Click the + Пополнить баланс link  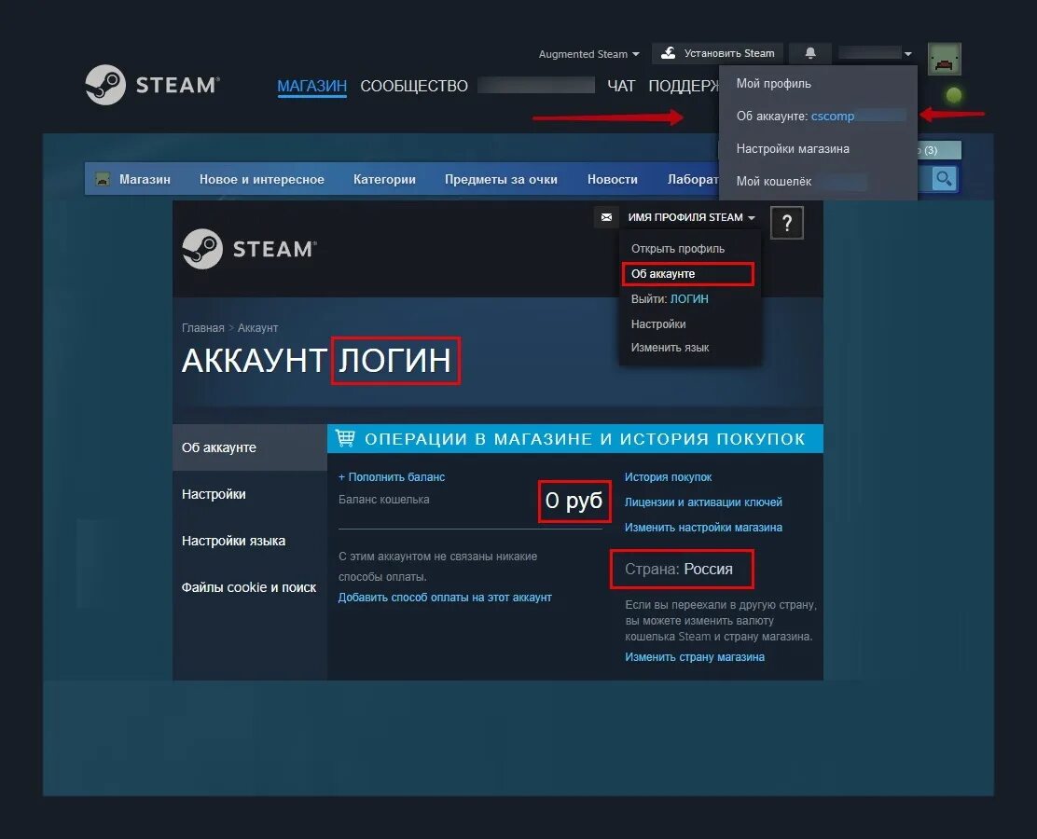[392, 476]
